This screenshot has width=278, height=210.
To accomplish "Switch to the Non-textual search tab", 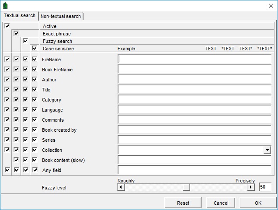I will pos(61,16).
